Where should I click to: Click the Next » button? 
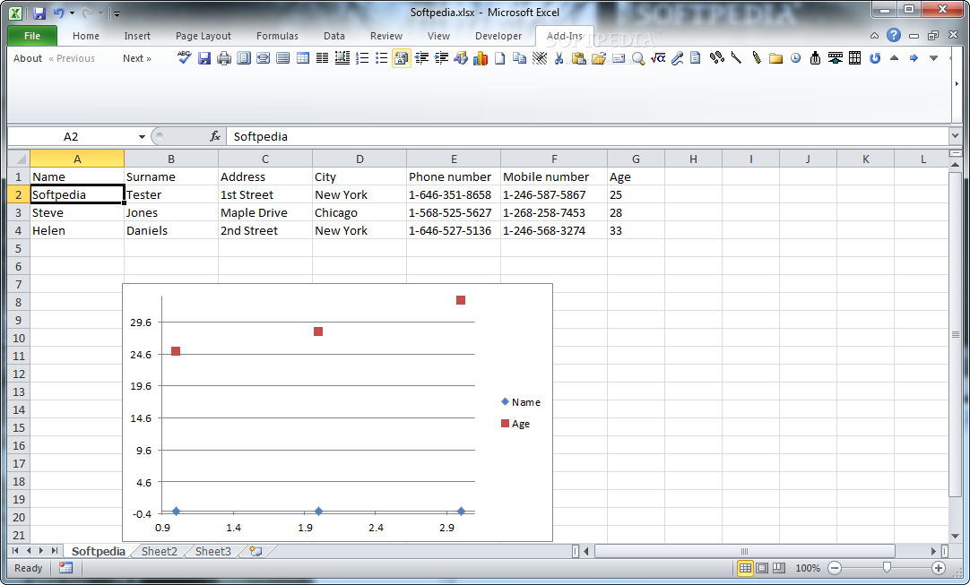coord(137,58)
